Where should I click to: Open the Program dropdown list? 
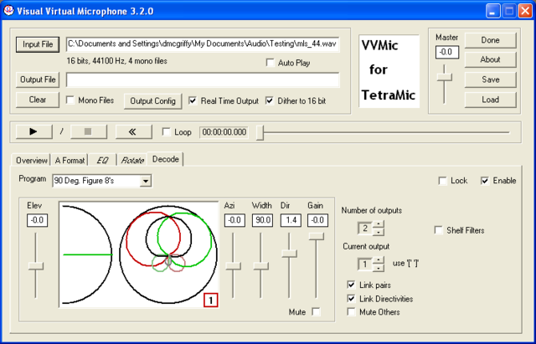click(146, 181)
